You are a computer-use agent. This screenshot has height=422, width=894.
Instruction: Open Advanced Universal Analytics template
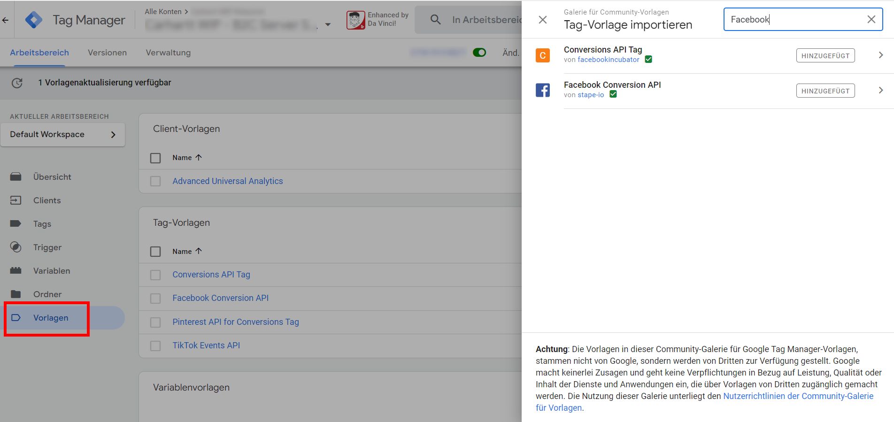[228, 181]
